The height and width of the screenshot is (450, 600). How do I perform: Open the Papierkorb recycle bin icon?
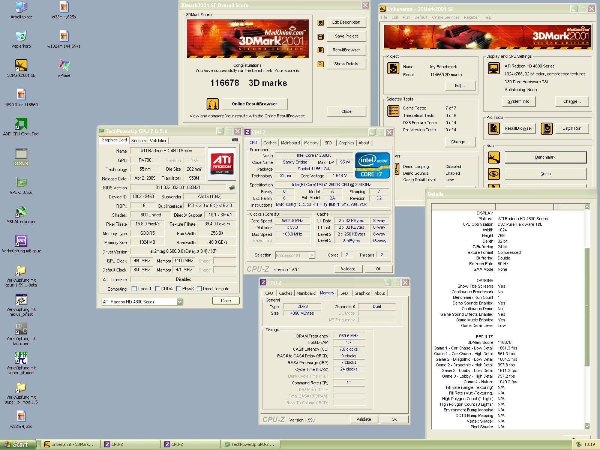[x=21, y=40]
